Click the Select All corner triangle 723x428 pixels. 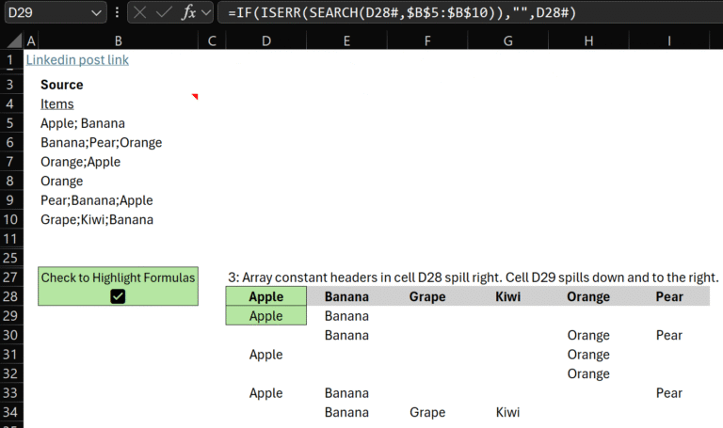point(11,40)
